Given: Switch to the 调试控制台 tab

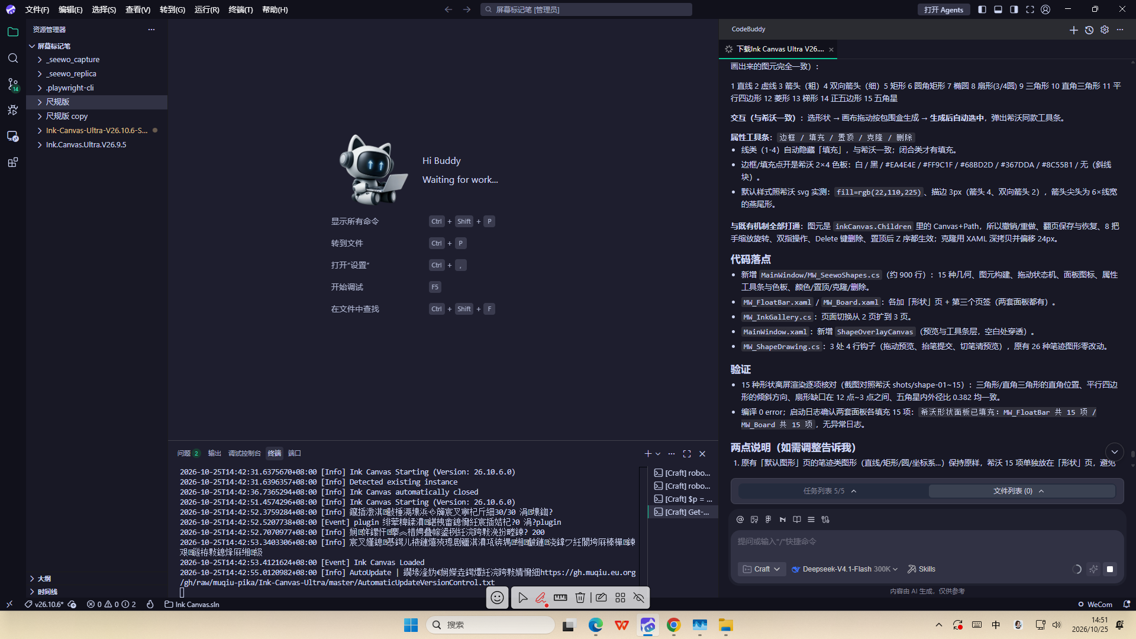Looking at the screenshot, I should [x=244, y=454].
